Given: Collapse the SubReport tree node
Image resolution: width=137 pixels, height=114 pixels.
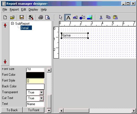Looking at the screenshot, I should tap(12, 24).
